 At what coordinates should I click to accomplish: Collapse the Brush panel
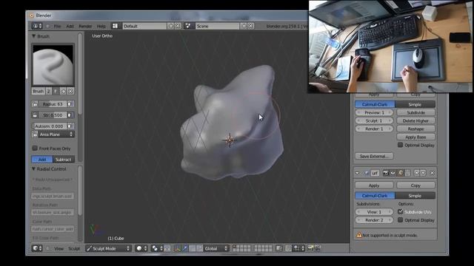pyautogui.click(x=33, y=36)
